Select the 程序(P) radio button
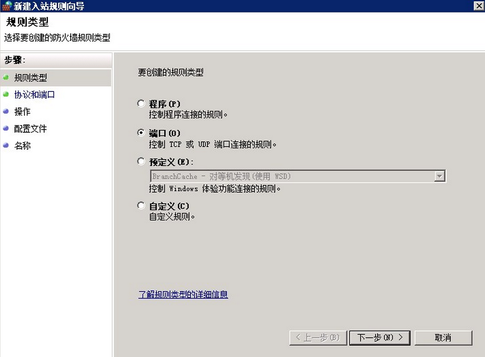This screenshot has width=485, height=357. (142, 103)
